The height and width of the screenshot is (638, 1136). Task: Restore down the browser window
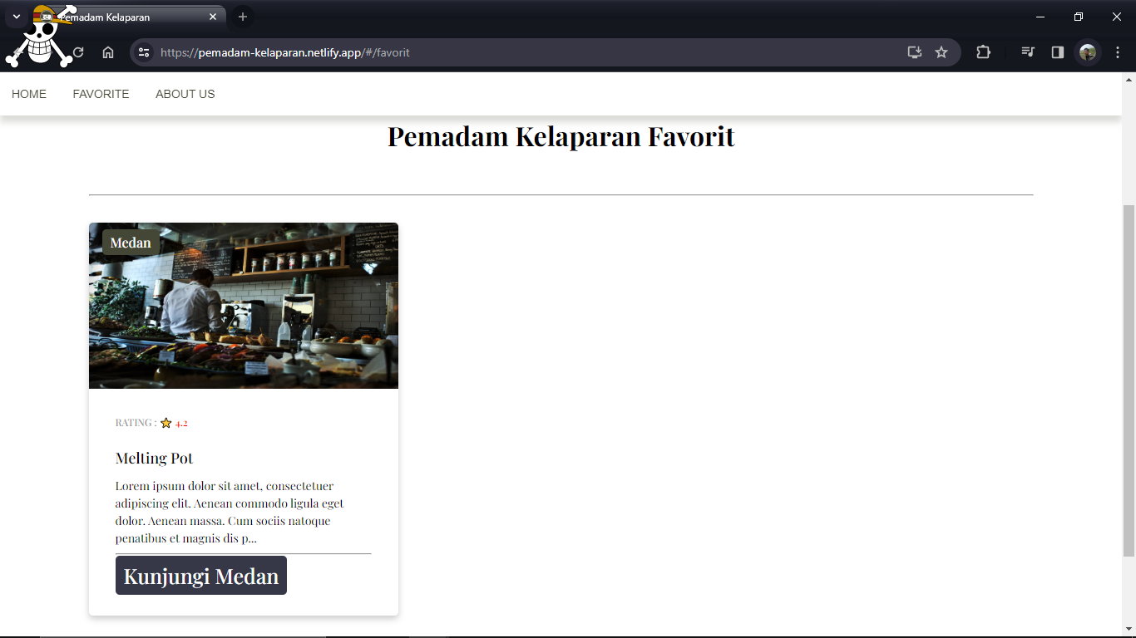1079,17
